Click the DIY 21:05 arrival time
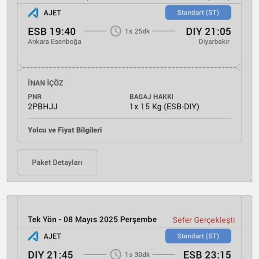Image resolution: width=259 pixels, height=259 pixels. tap(208, 31)
